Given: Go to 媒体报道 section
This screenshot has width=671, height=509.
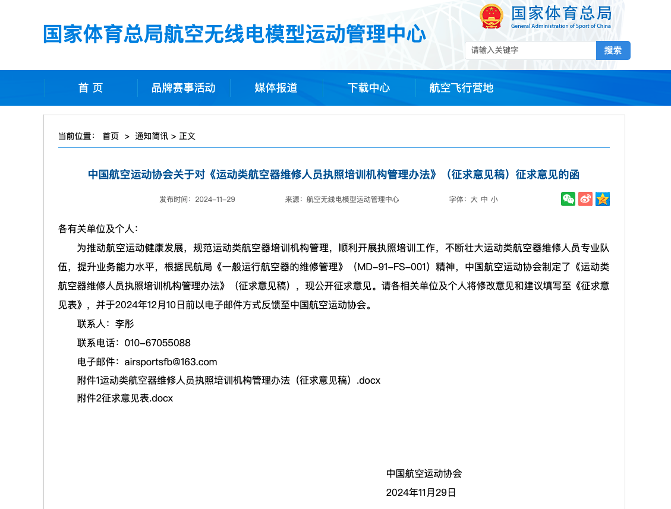Looking at the screenshot, I should point(276,88).
